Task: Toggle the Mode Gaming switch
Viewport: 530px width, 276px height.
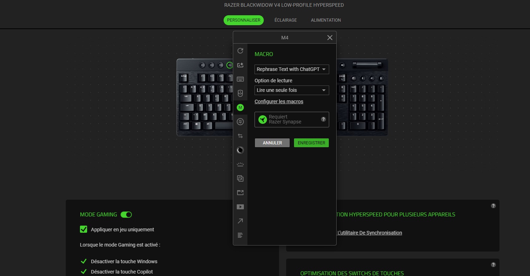Action: point(126,215)
